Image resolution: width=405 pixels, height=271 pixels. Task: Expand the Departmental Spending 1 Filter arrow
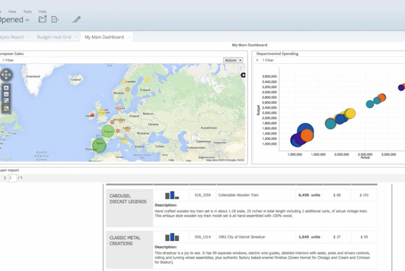257,60
